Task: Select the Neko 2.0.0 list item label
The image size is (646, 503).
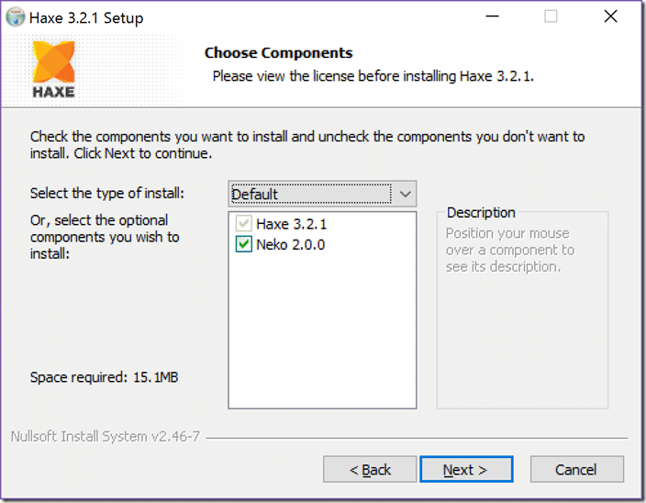Action: [x=291, y=245]
